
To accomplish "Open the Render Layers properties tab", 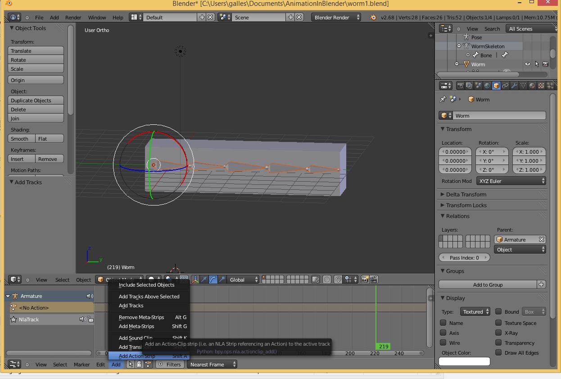I will (x=469, y=86).
